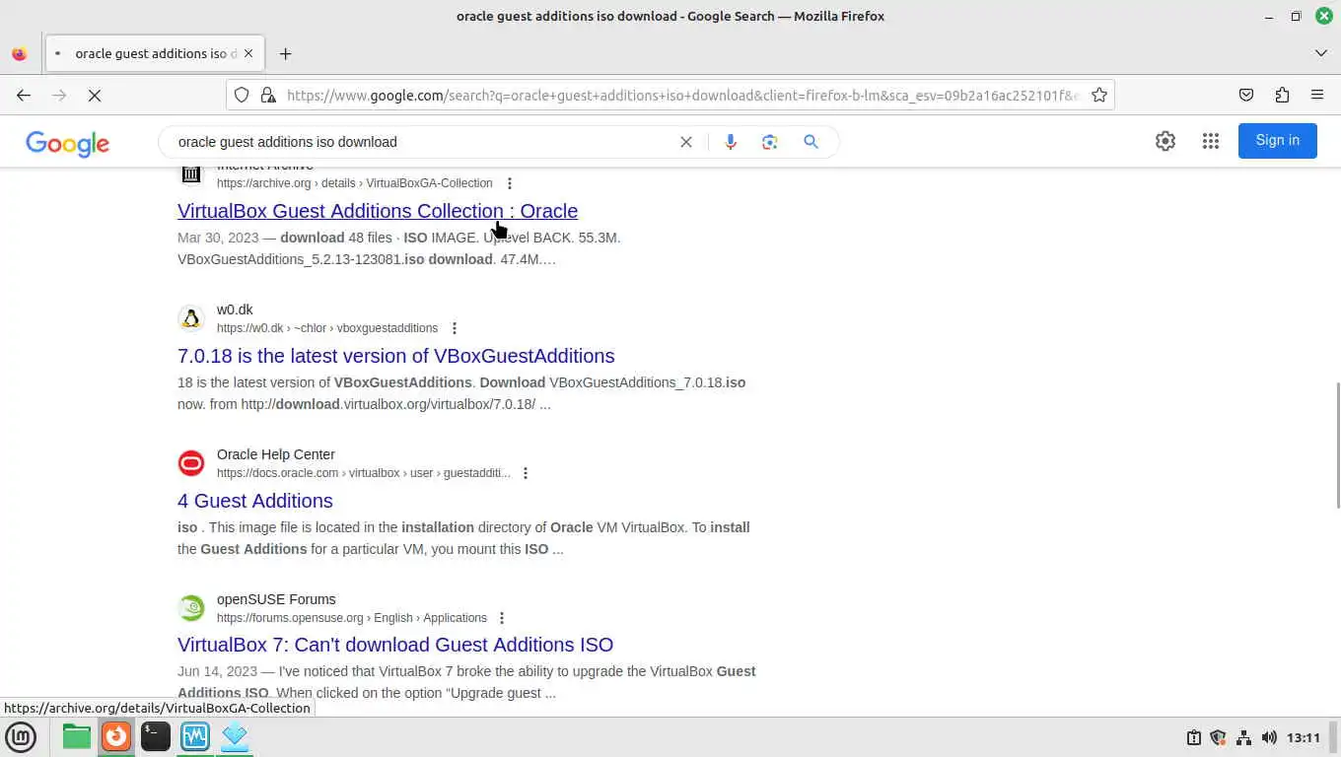
Task: List all tabs dropdown arrow
Action: (1321, 53)
